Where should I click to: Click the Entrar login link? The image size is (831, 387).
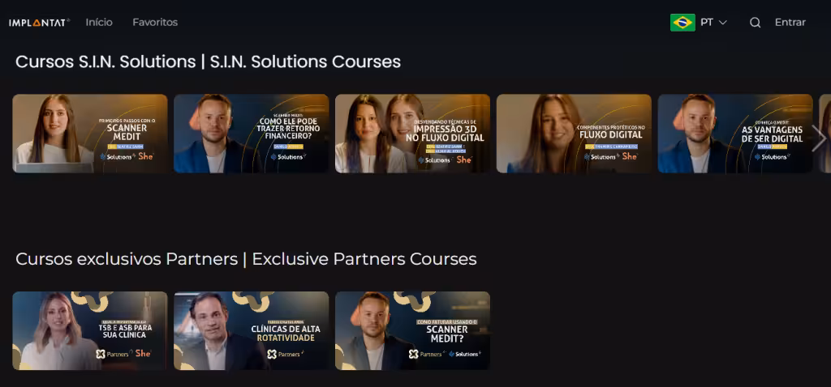click(790, 22)
